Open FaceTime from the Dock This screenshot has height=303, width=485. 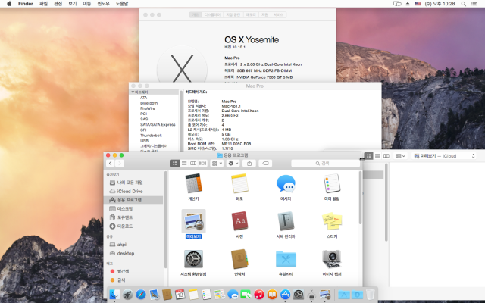246,295
